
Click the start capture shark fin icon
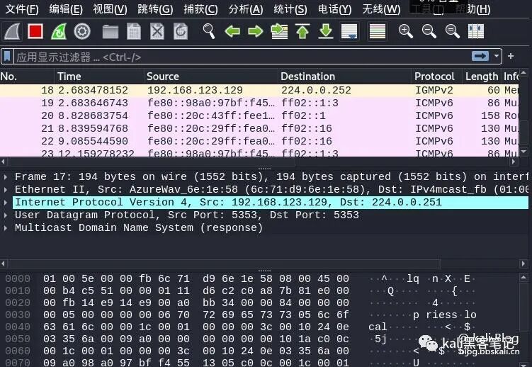click(x=12, y=32)
